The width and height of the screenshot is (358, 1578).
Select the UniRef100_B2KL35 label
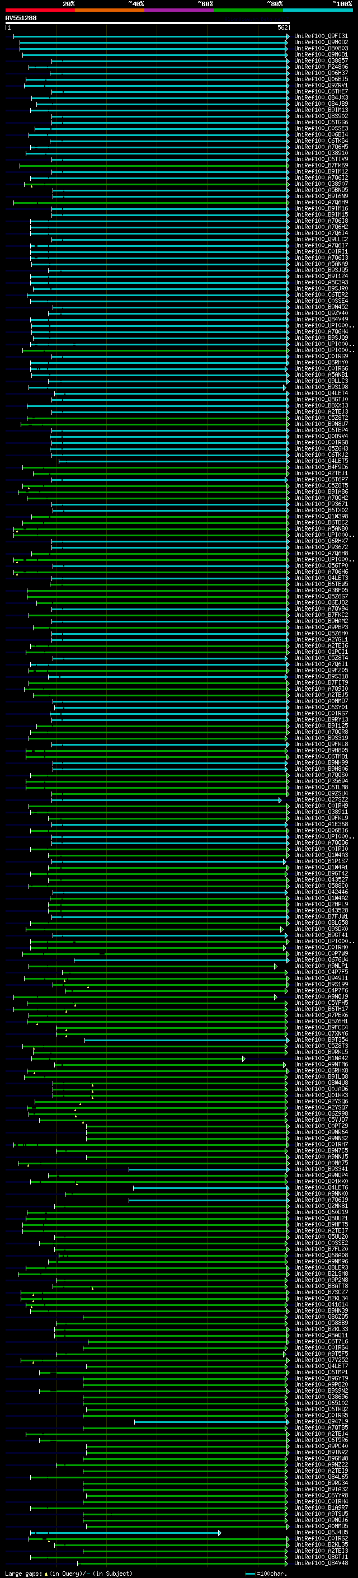(x=321, y=1544)
